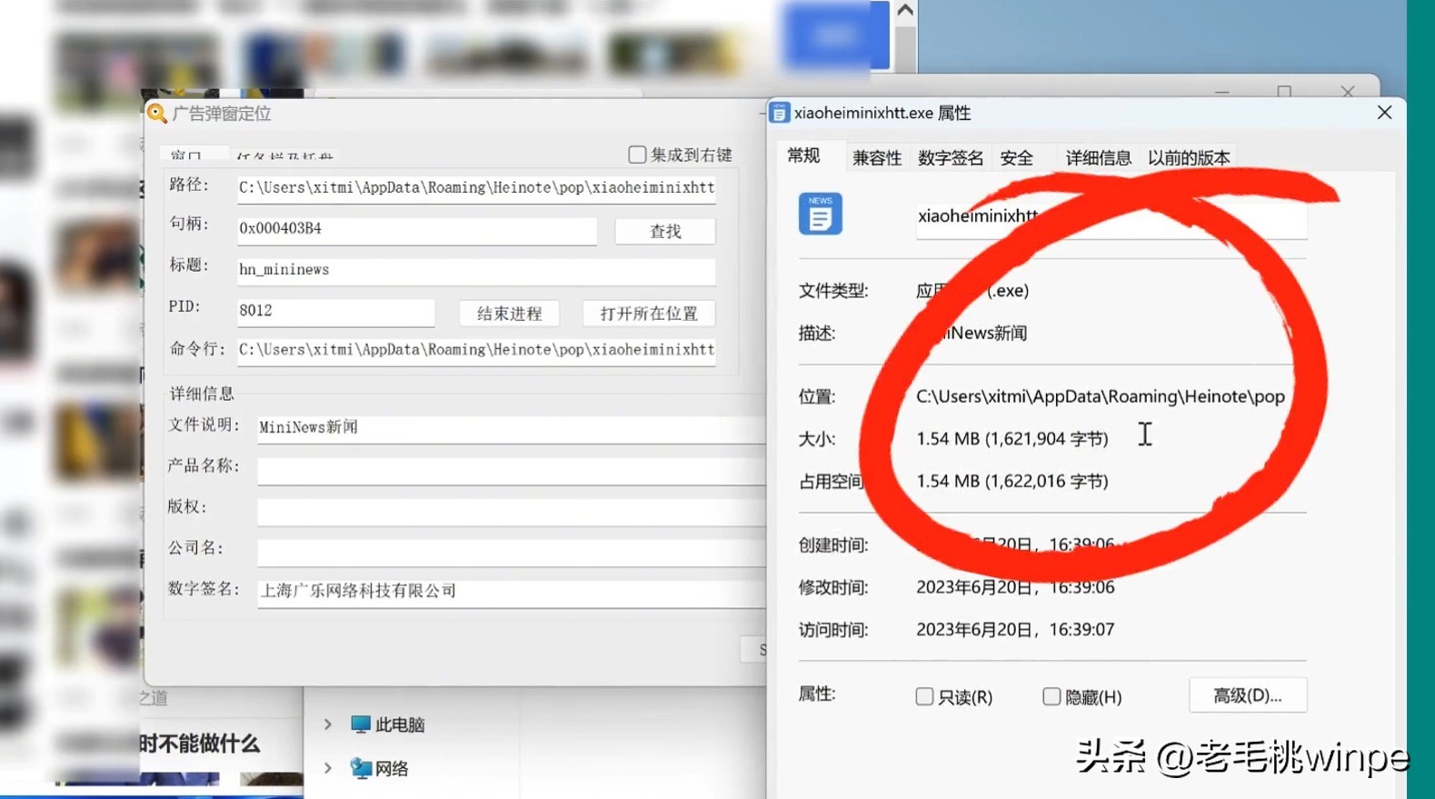Click the size-on-disk text 1.54 MB (1,622,016 字节)
The width and height of the screenshot is (1435, 799).
(1012, 481)
